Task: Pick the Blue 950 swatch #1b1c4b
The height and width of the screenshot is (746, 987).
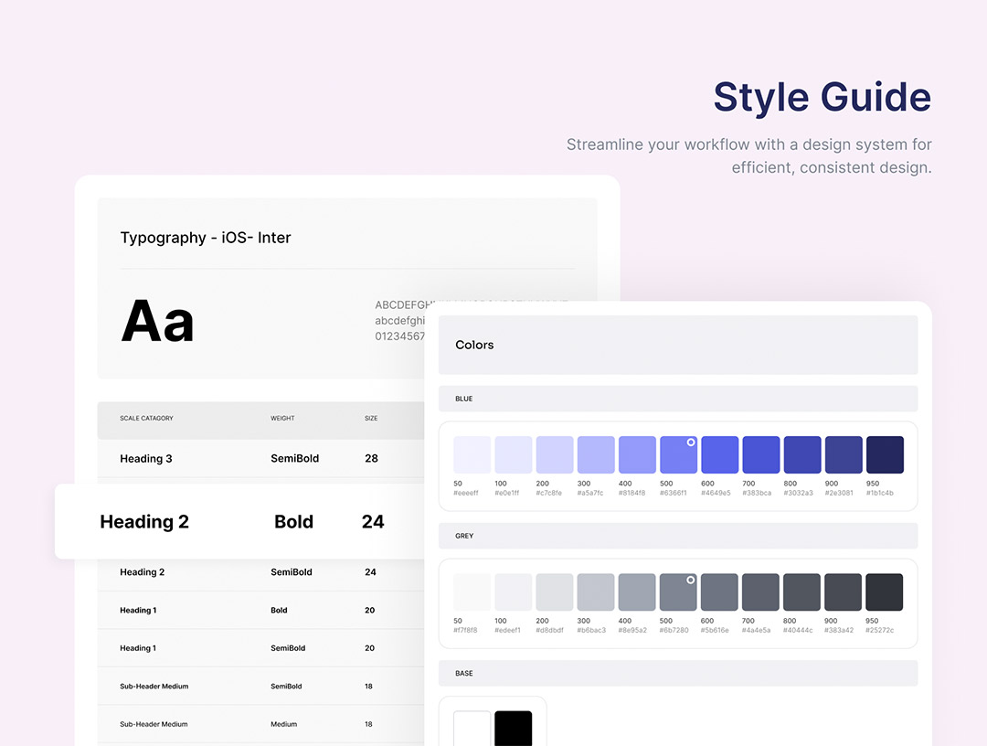Action: (x=884, y=454)
